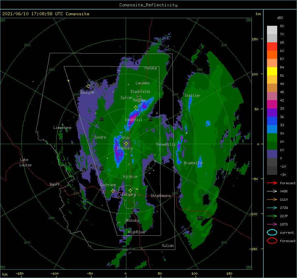
Task: Click the yellow diamond marker near RockyMH
Action: pyautogui.click(x=88, y=86)
